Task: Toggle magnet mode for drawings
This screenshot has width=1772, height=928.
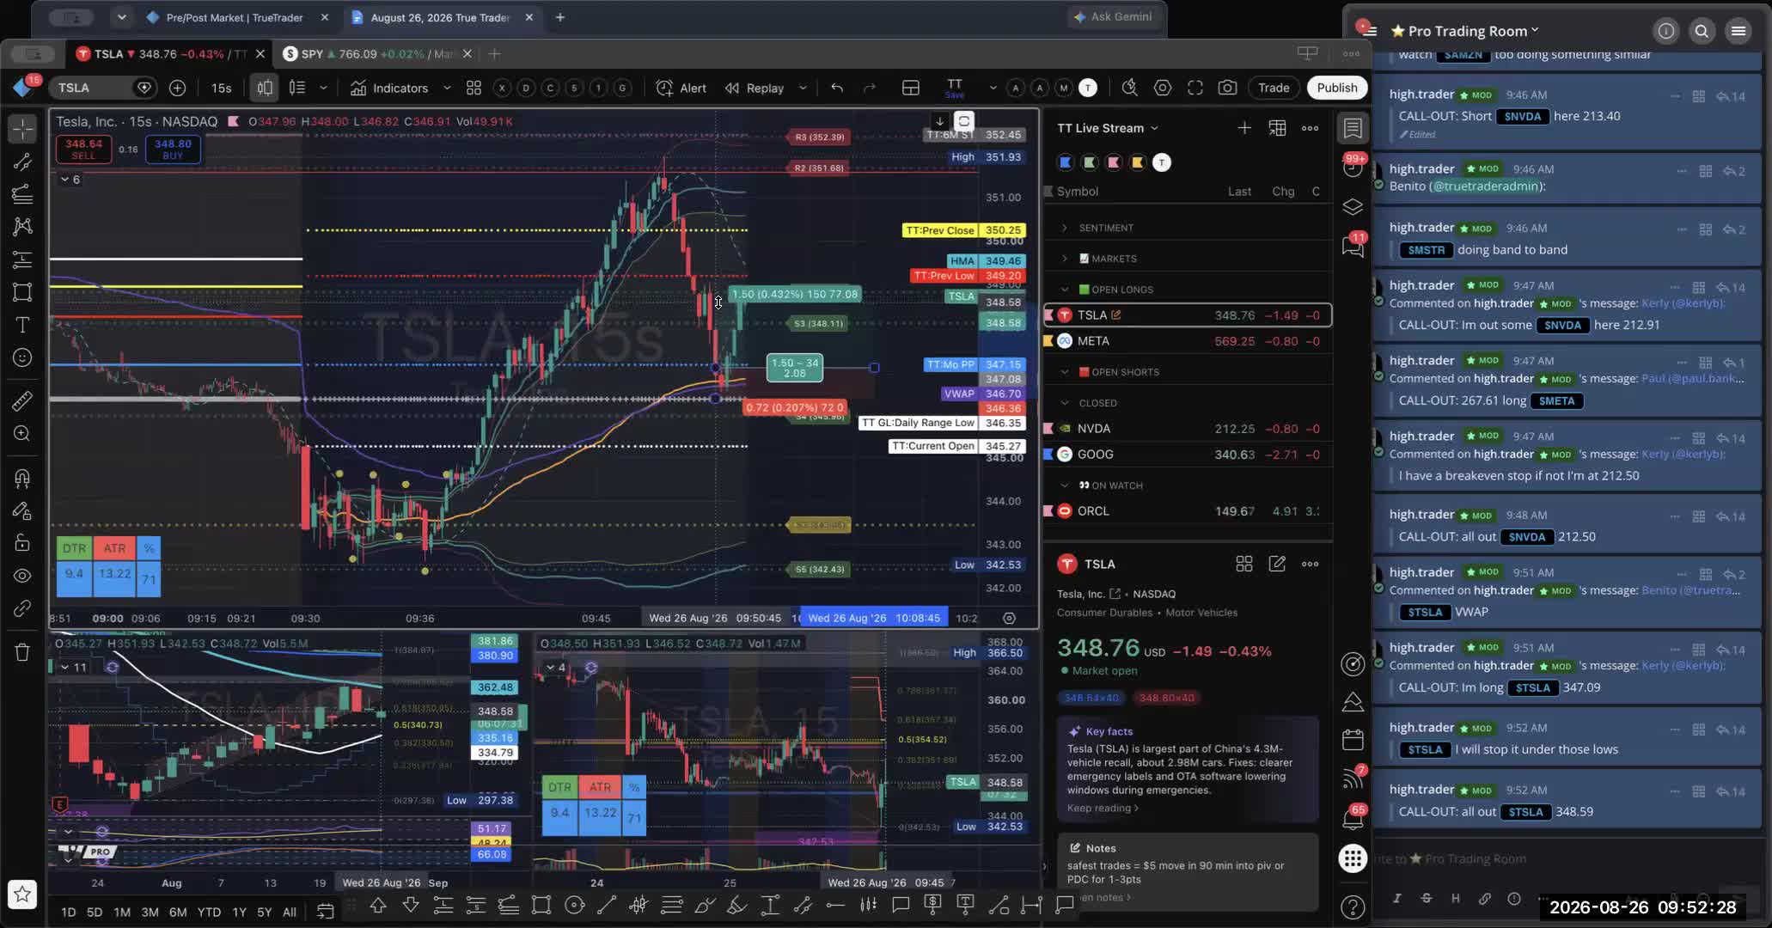Action: point(22,478)
